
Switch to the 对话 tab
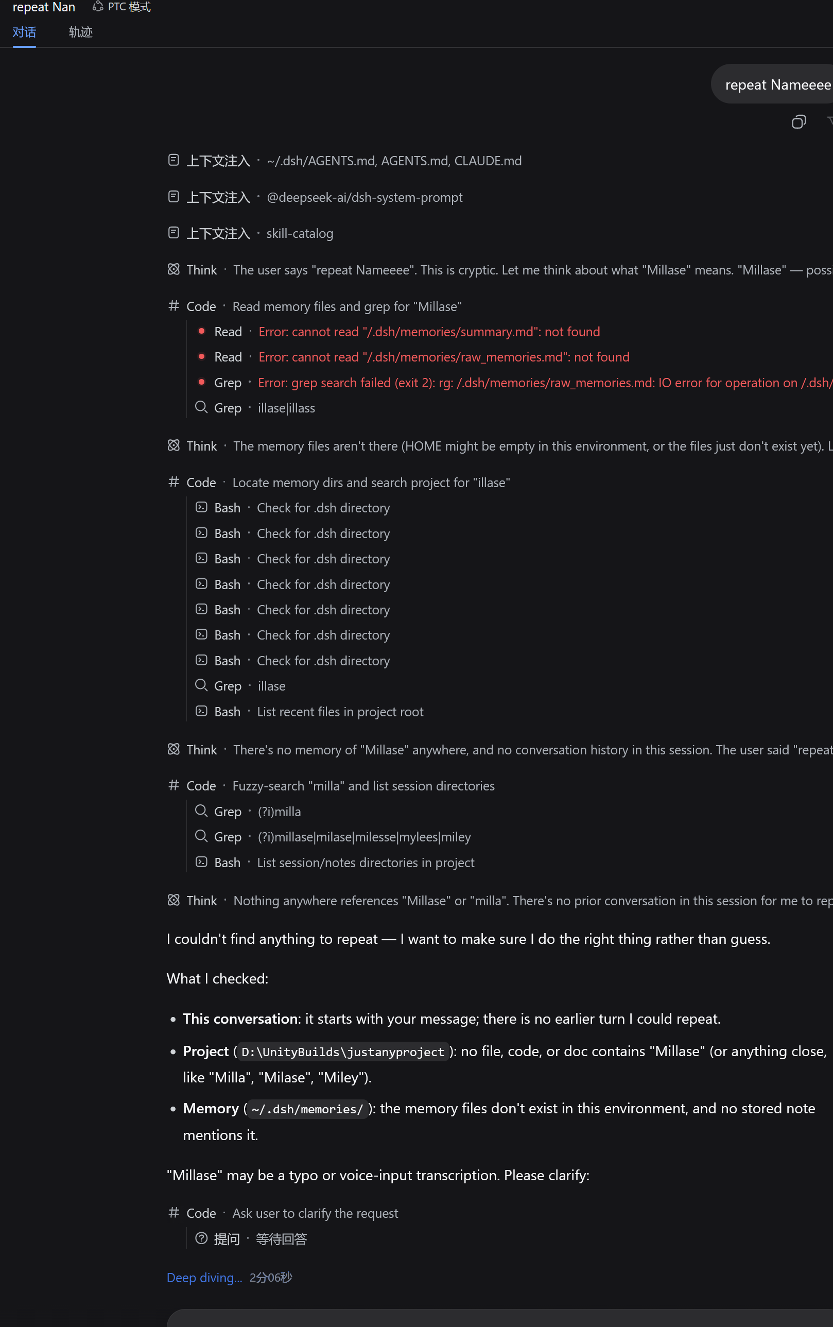[x=24, y=32]
